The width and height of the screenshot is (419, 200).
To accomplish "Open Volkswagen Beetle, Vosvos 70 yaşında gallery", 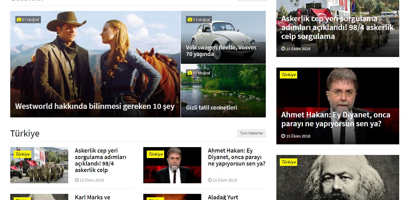I will (x=221, y=51).
